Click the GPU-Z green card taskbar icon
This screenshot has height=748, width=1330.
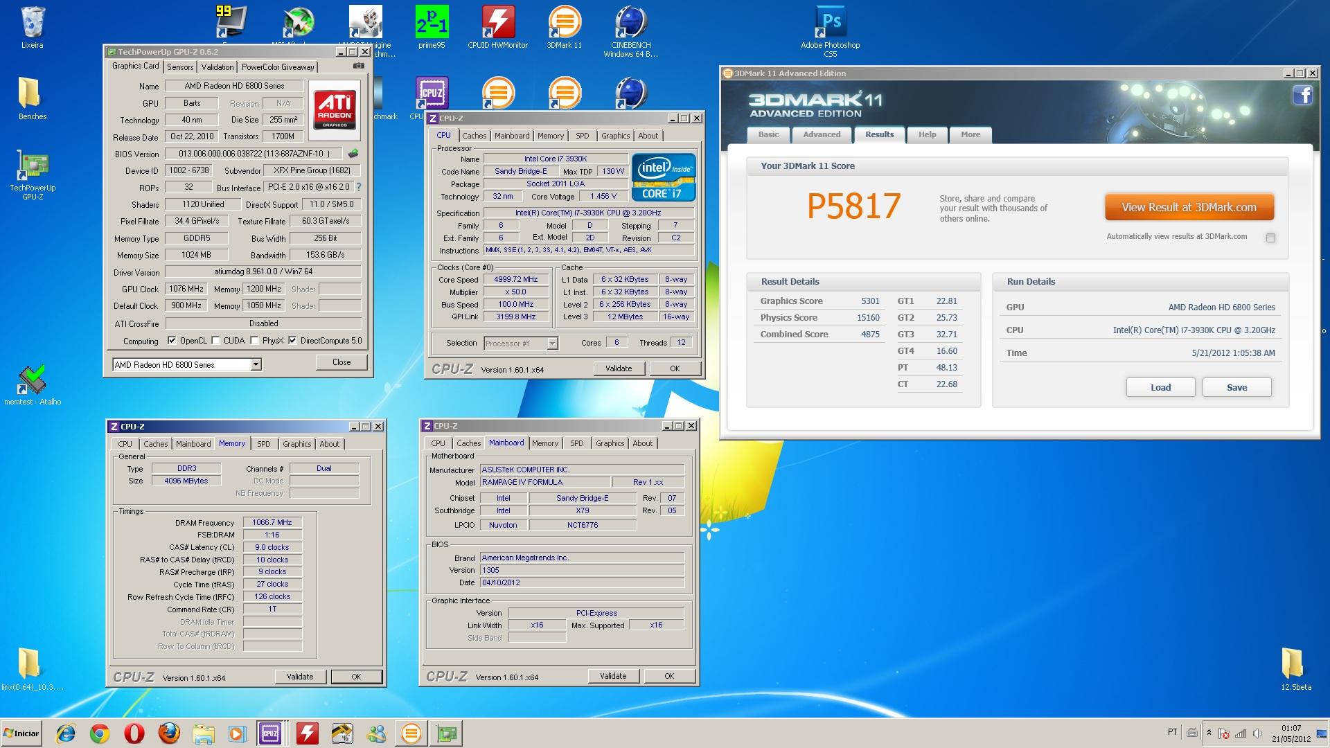(447, 733)
